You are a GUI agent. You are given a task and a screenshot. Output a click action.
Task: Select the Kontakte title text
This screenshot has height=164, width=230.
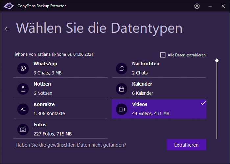[x=44, y=104]
